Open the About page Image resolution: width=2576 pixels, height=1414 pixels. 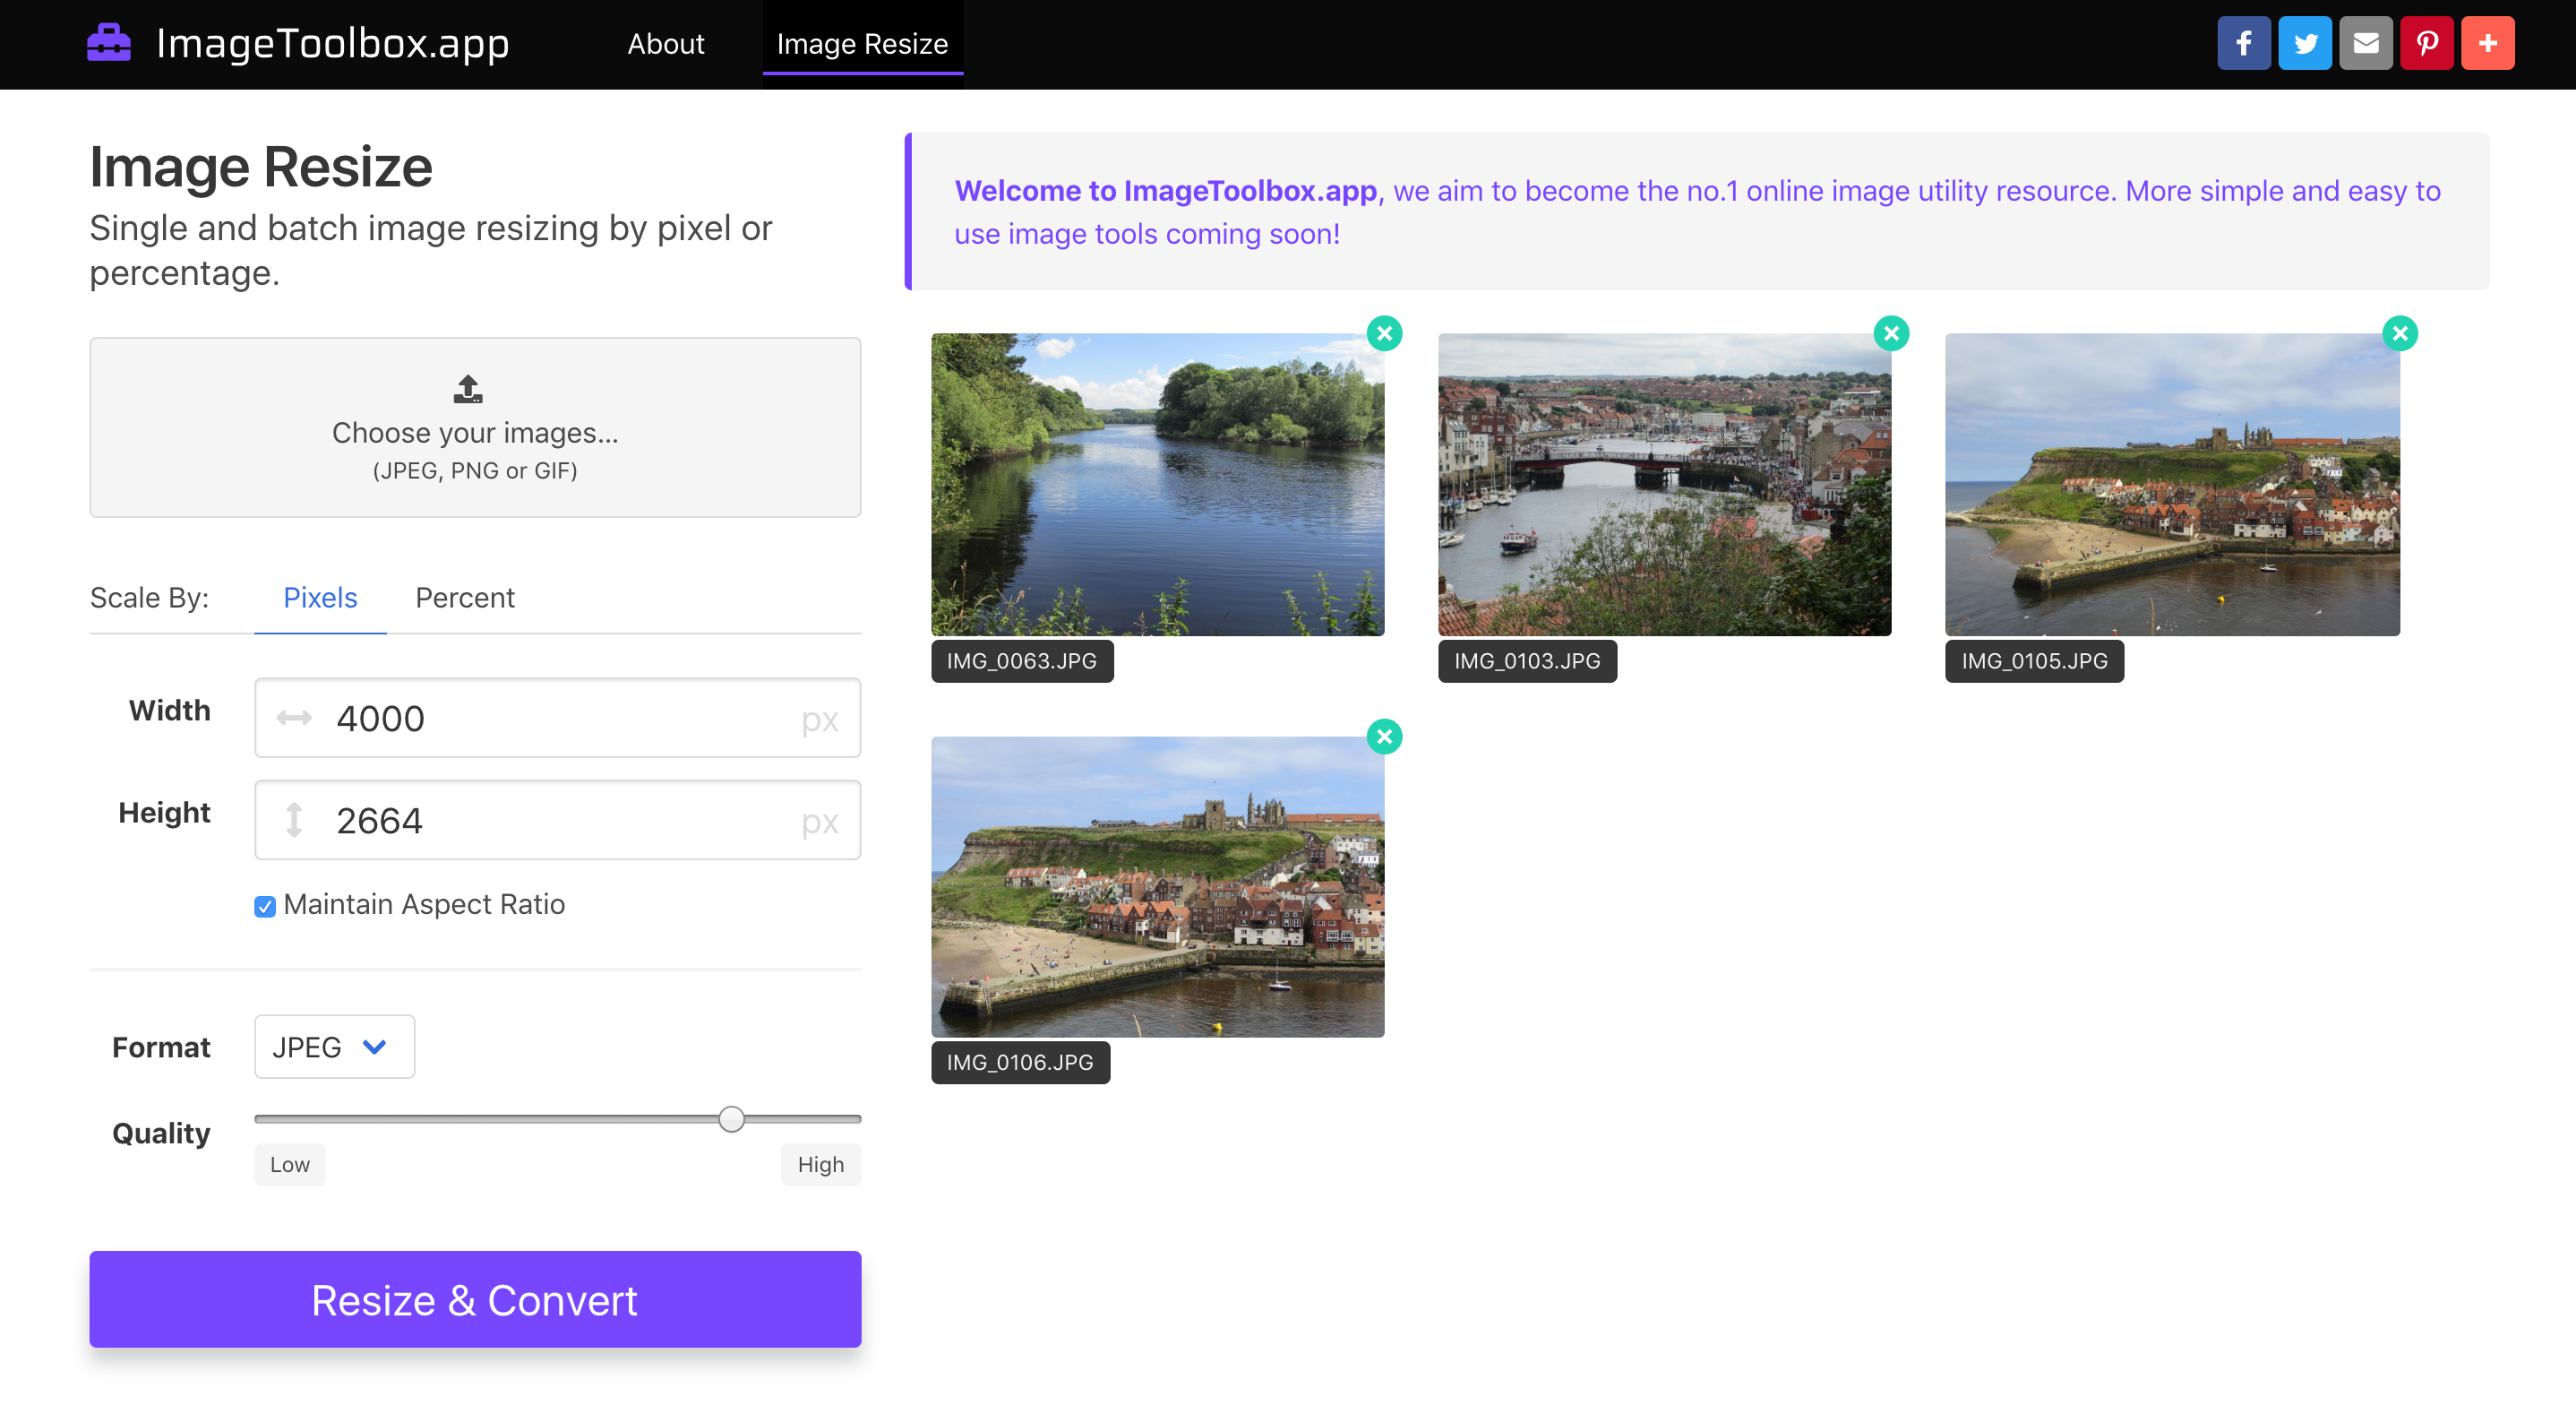(666, 44)
